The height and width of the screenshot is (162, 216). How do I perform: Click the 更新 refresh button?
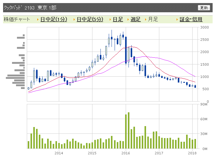tap(204, 8)
